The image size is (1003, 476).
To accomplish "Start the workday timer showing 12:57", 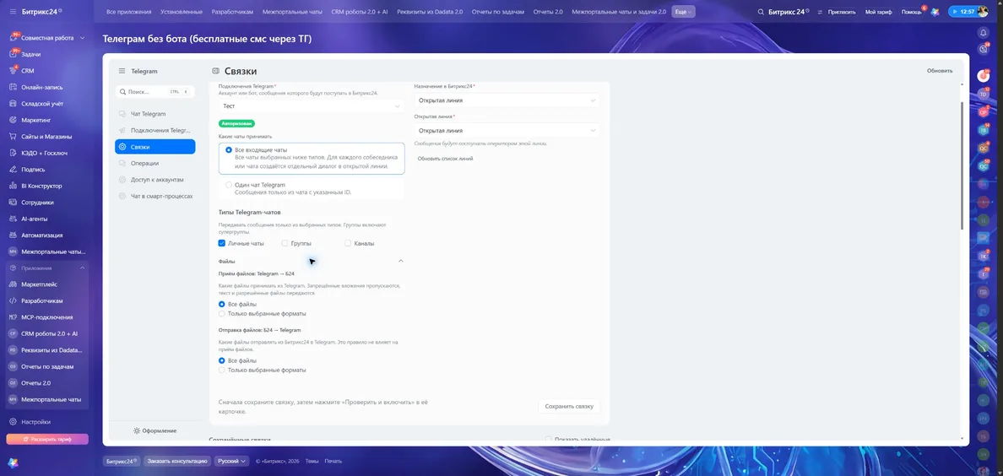I will click(x=963, y=12).
